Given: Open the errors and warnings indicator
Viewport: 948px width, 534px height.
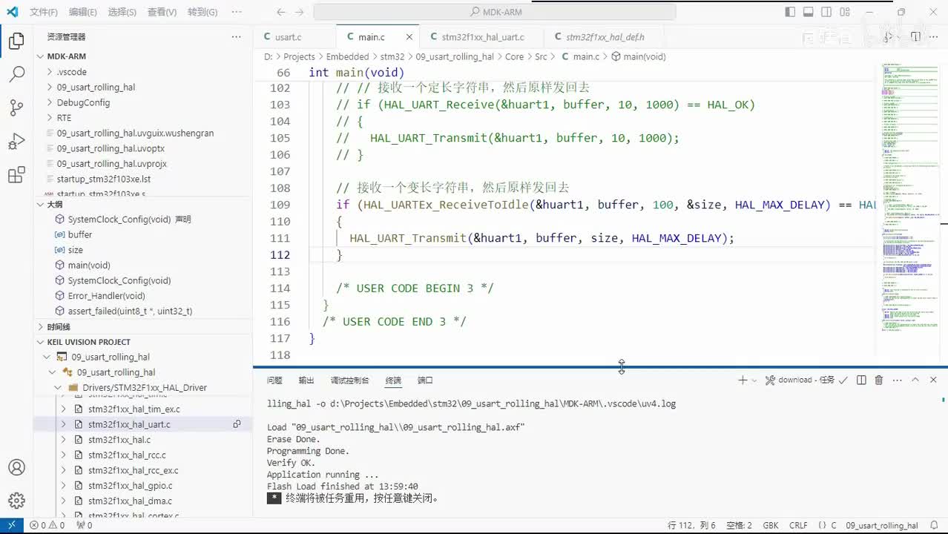Looking at the screenshot, I should pyautogui.click(x=47, y=525).
